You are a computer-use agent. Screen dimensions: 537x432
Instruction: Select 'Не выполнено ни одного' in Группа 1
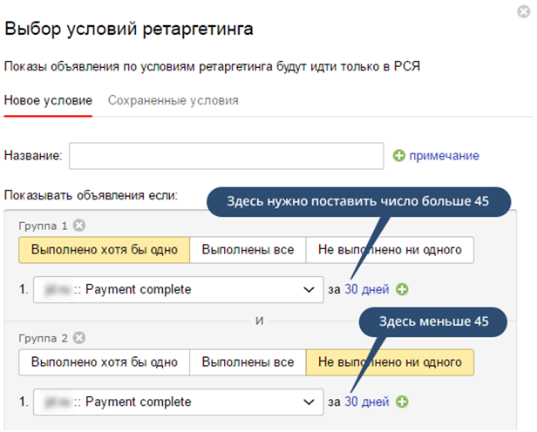pyautogui.click(x=389, y=251)
